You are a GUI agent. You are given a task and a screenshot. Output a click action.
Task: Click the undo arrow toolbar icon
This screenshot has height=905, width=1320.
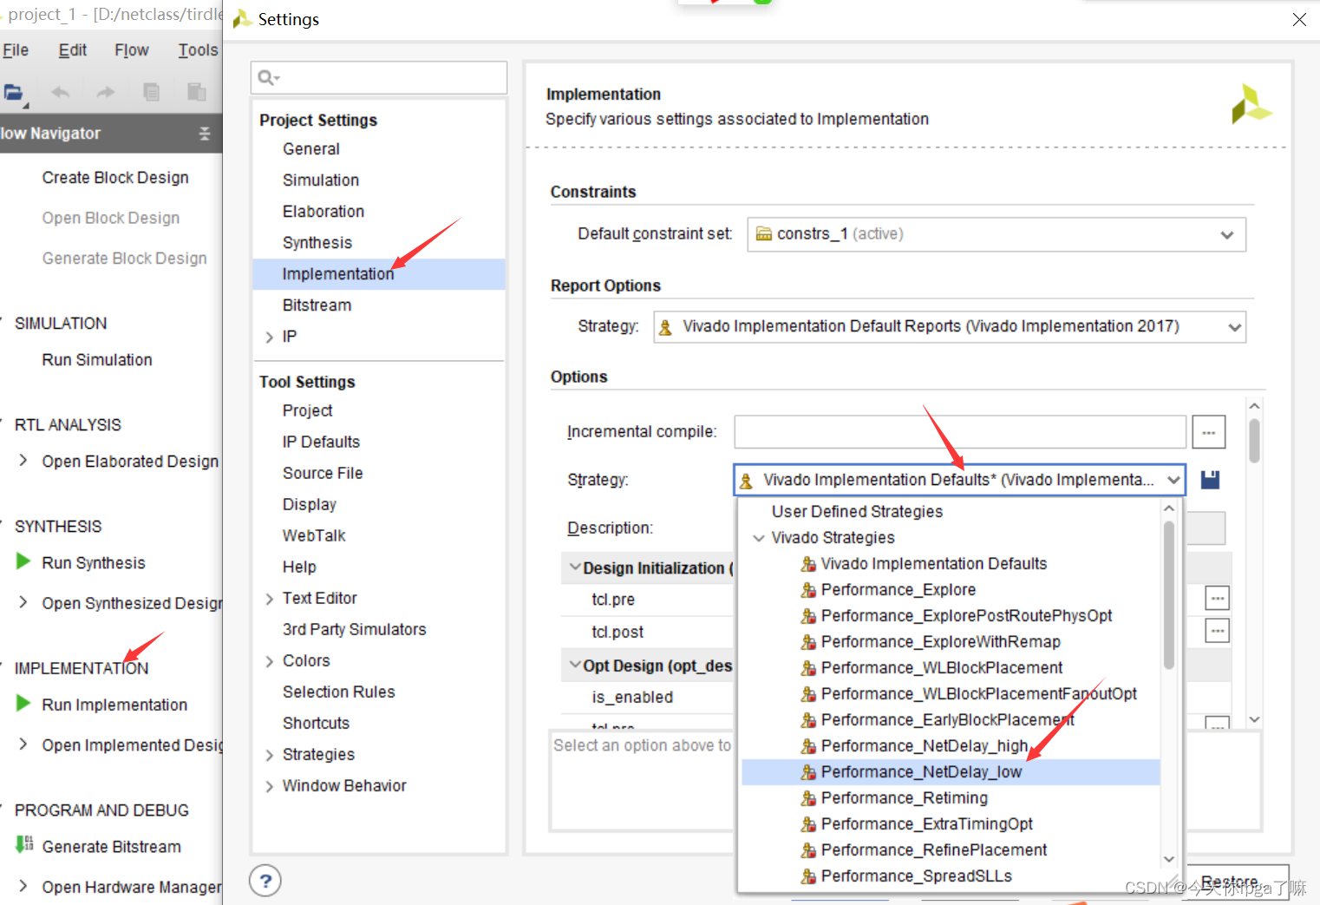(61, 92)
